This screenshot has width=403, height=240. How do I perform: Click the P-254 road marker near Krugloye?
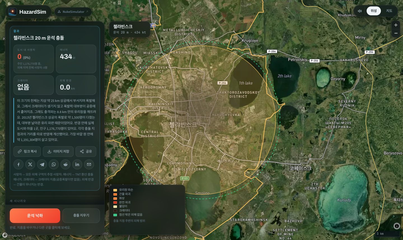(x=272, y=51)
